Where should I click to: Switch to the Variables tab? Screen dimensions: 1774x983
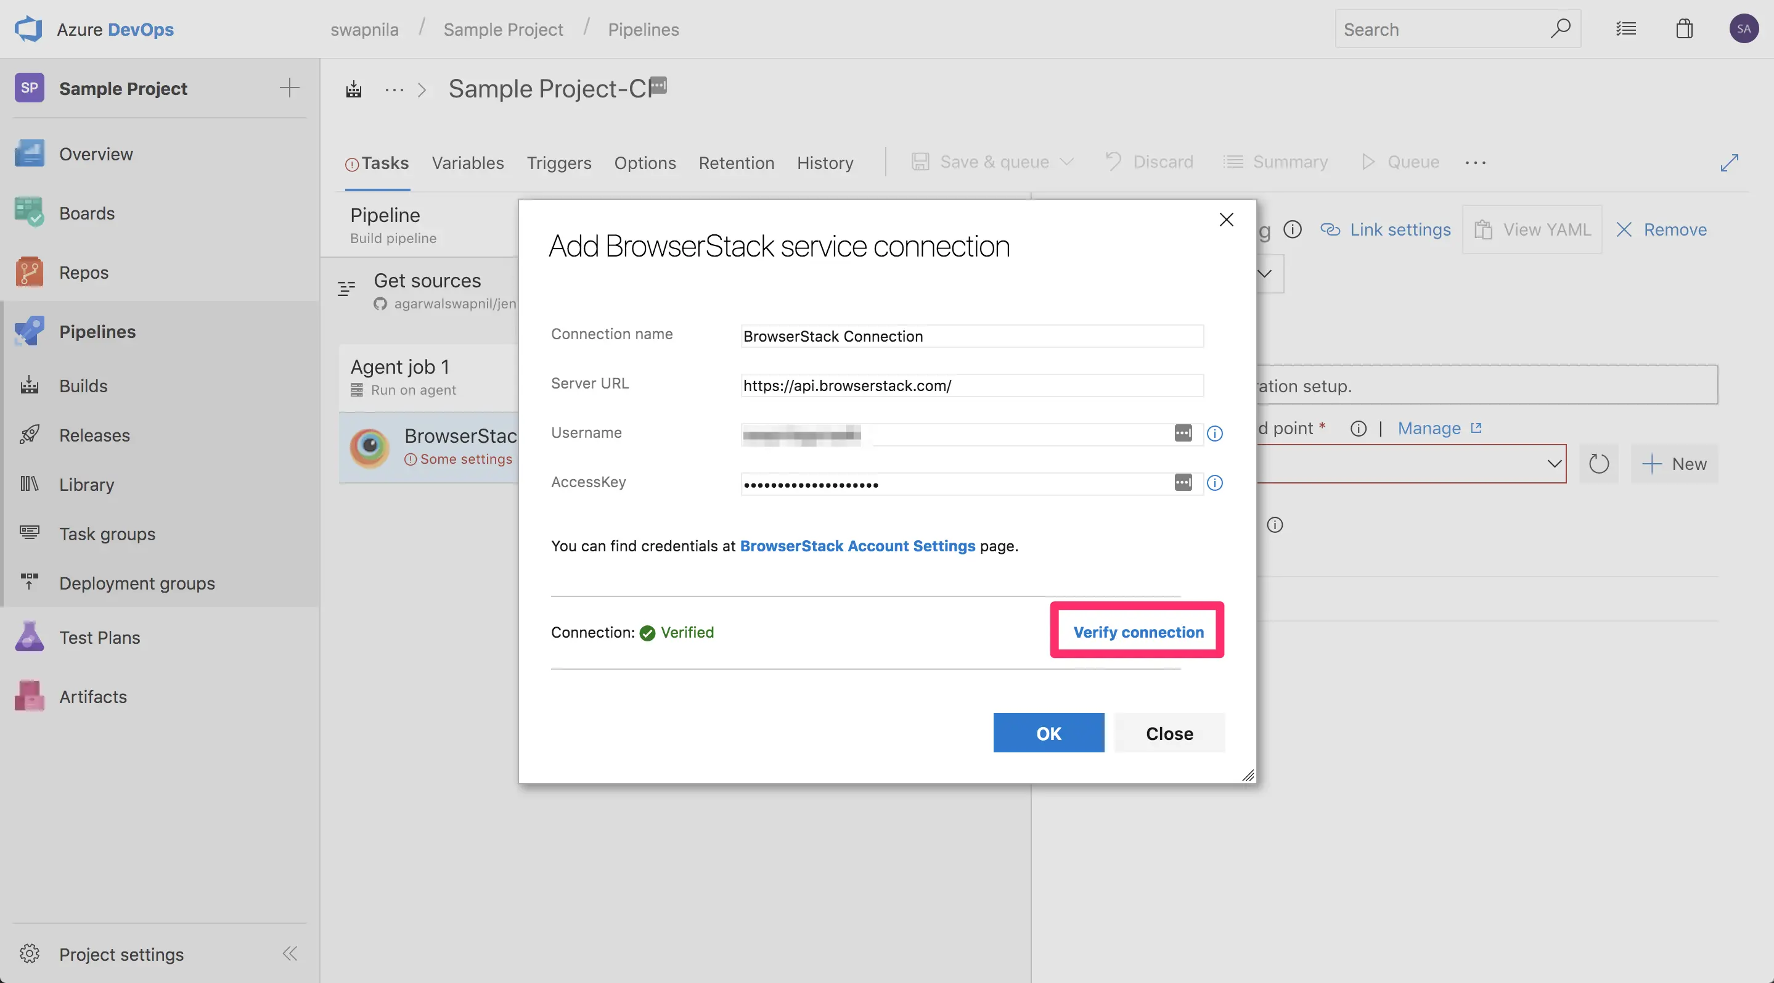pyautogui.click(x=468, y=163)
